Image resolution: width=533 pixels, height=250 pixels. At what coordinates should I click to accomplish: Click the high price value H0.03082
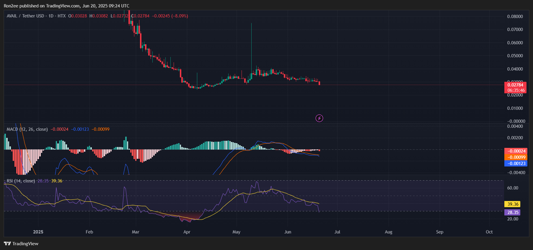pos(99,16)
